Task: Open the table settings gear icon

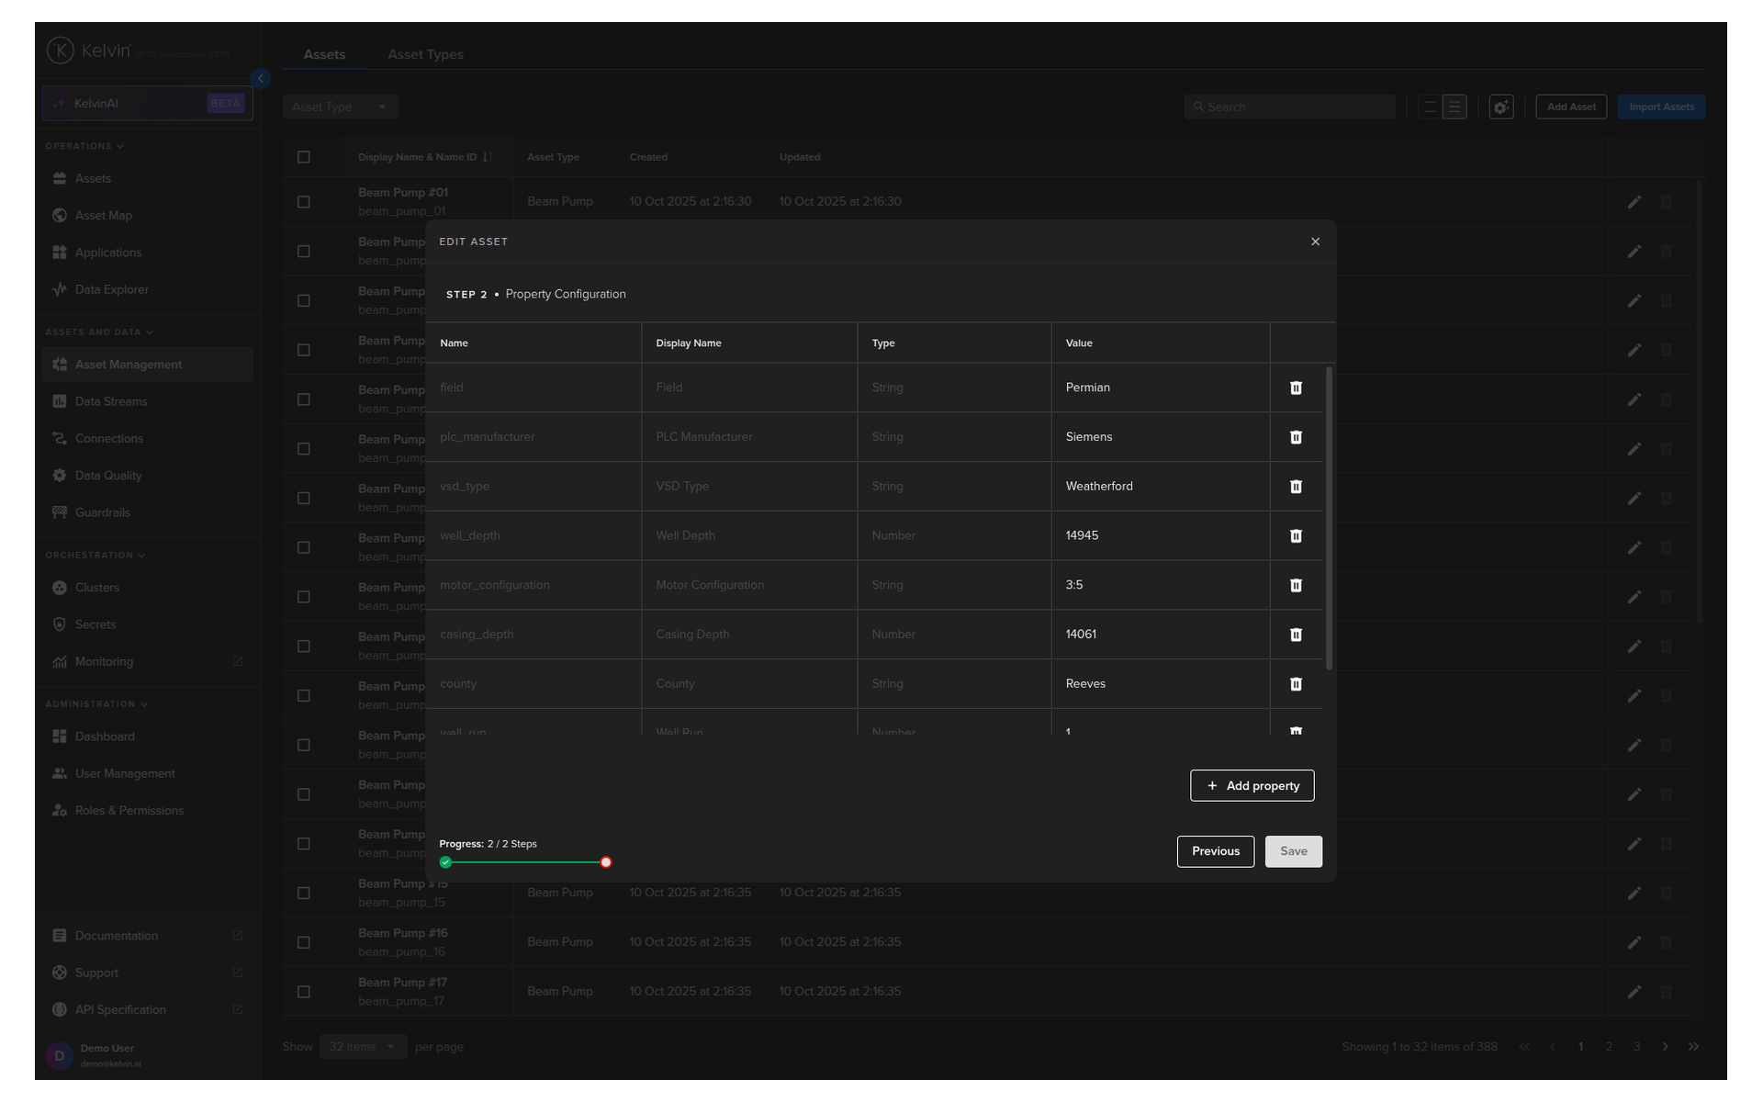Action: pyautogui.click(x=1500, y=107)
